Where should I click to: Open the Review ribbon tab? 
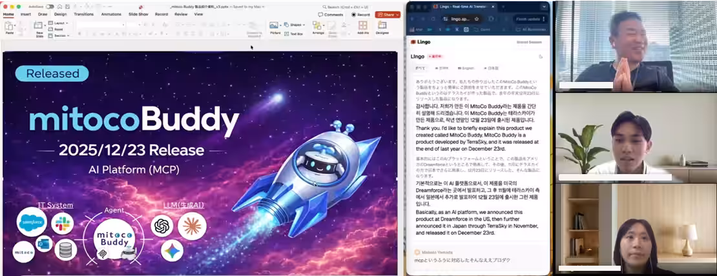tap(181, 14)
